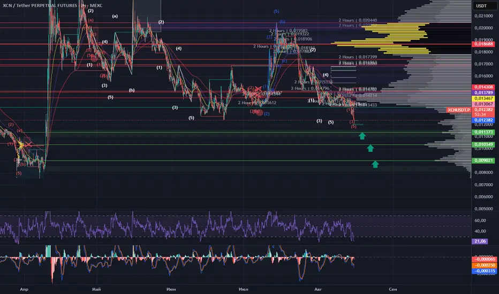Select the green 0,010349 price label

(x=483, y=144)
